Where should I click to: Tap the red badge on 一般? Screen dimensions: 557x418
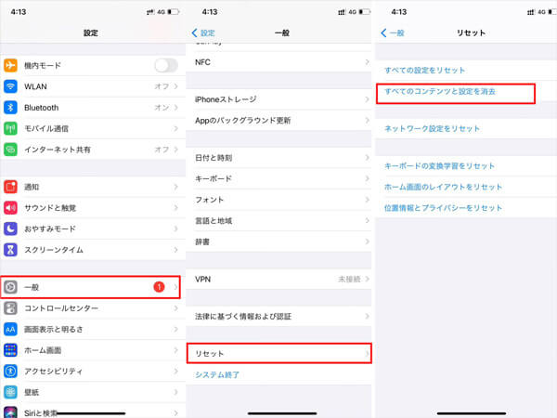click(x=159, y=286)
